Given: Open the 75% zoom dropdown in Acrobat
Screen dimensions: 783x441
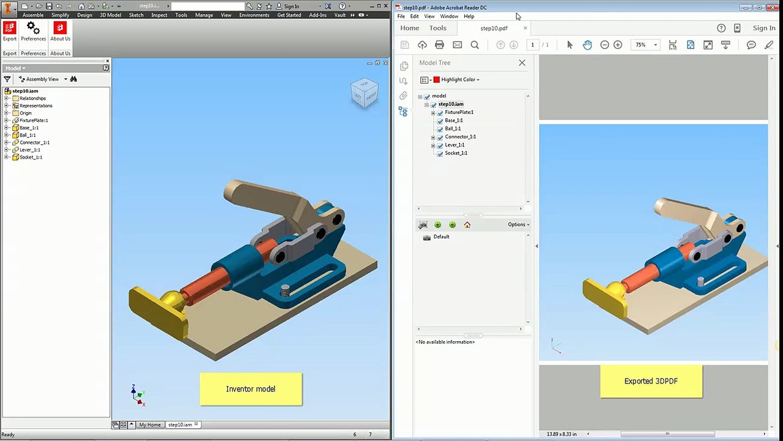Looking at the screenshot, I should click(655, 45).
